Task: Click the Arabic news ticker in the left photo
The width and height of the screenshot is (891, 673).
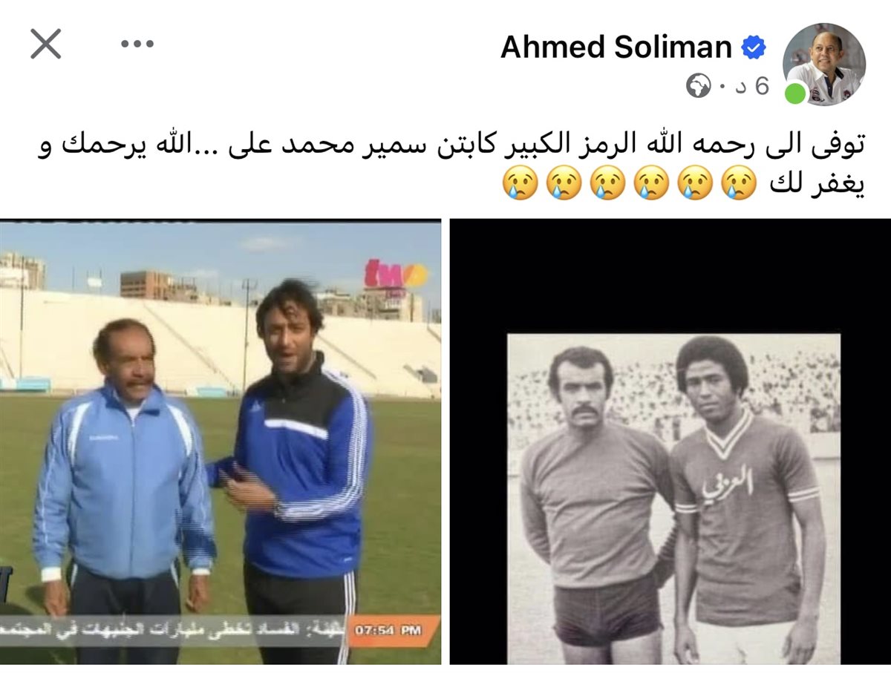Action: [x=174, y=631]
